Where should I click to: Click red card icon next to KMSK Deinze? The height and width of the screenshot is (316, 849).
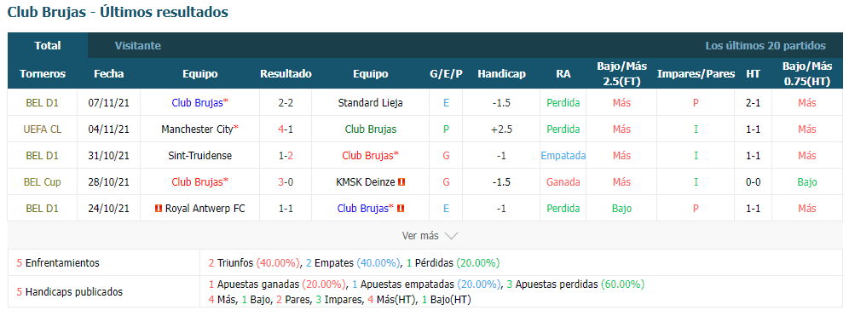(x=401, y=182)
